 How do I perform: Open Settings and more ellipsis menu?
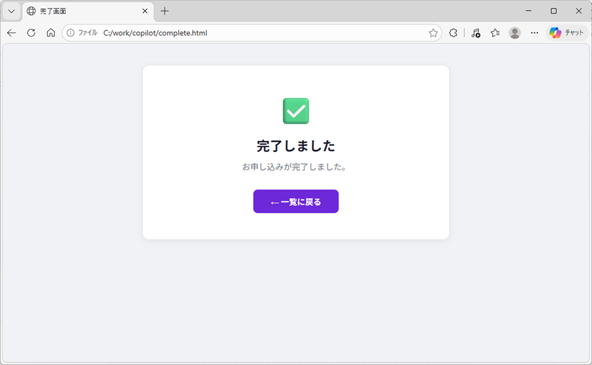tap(535, 33)
